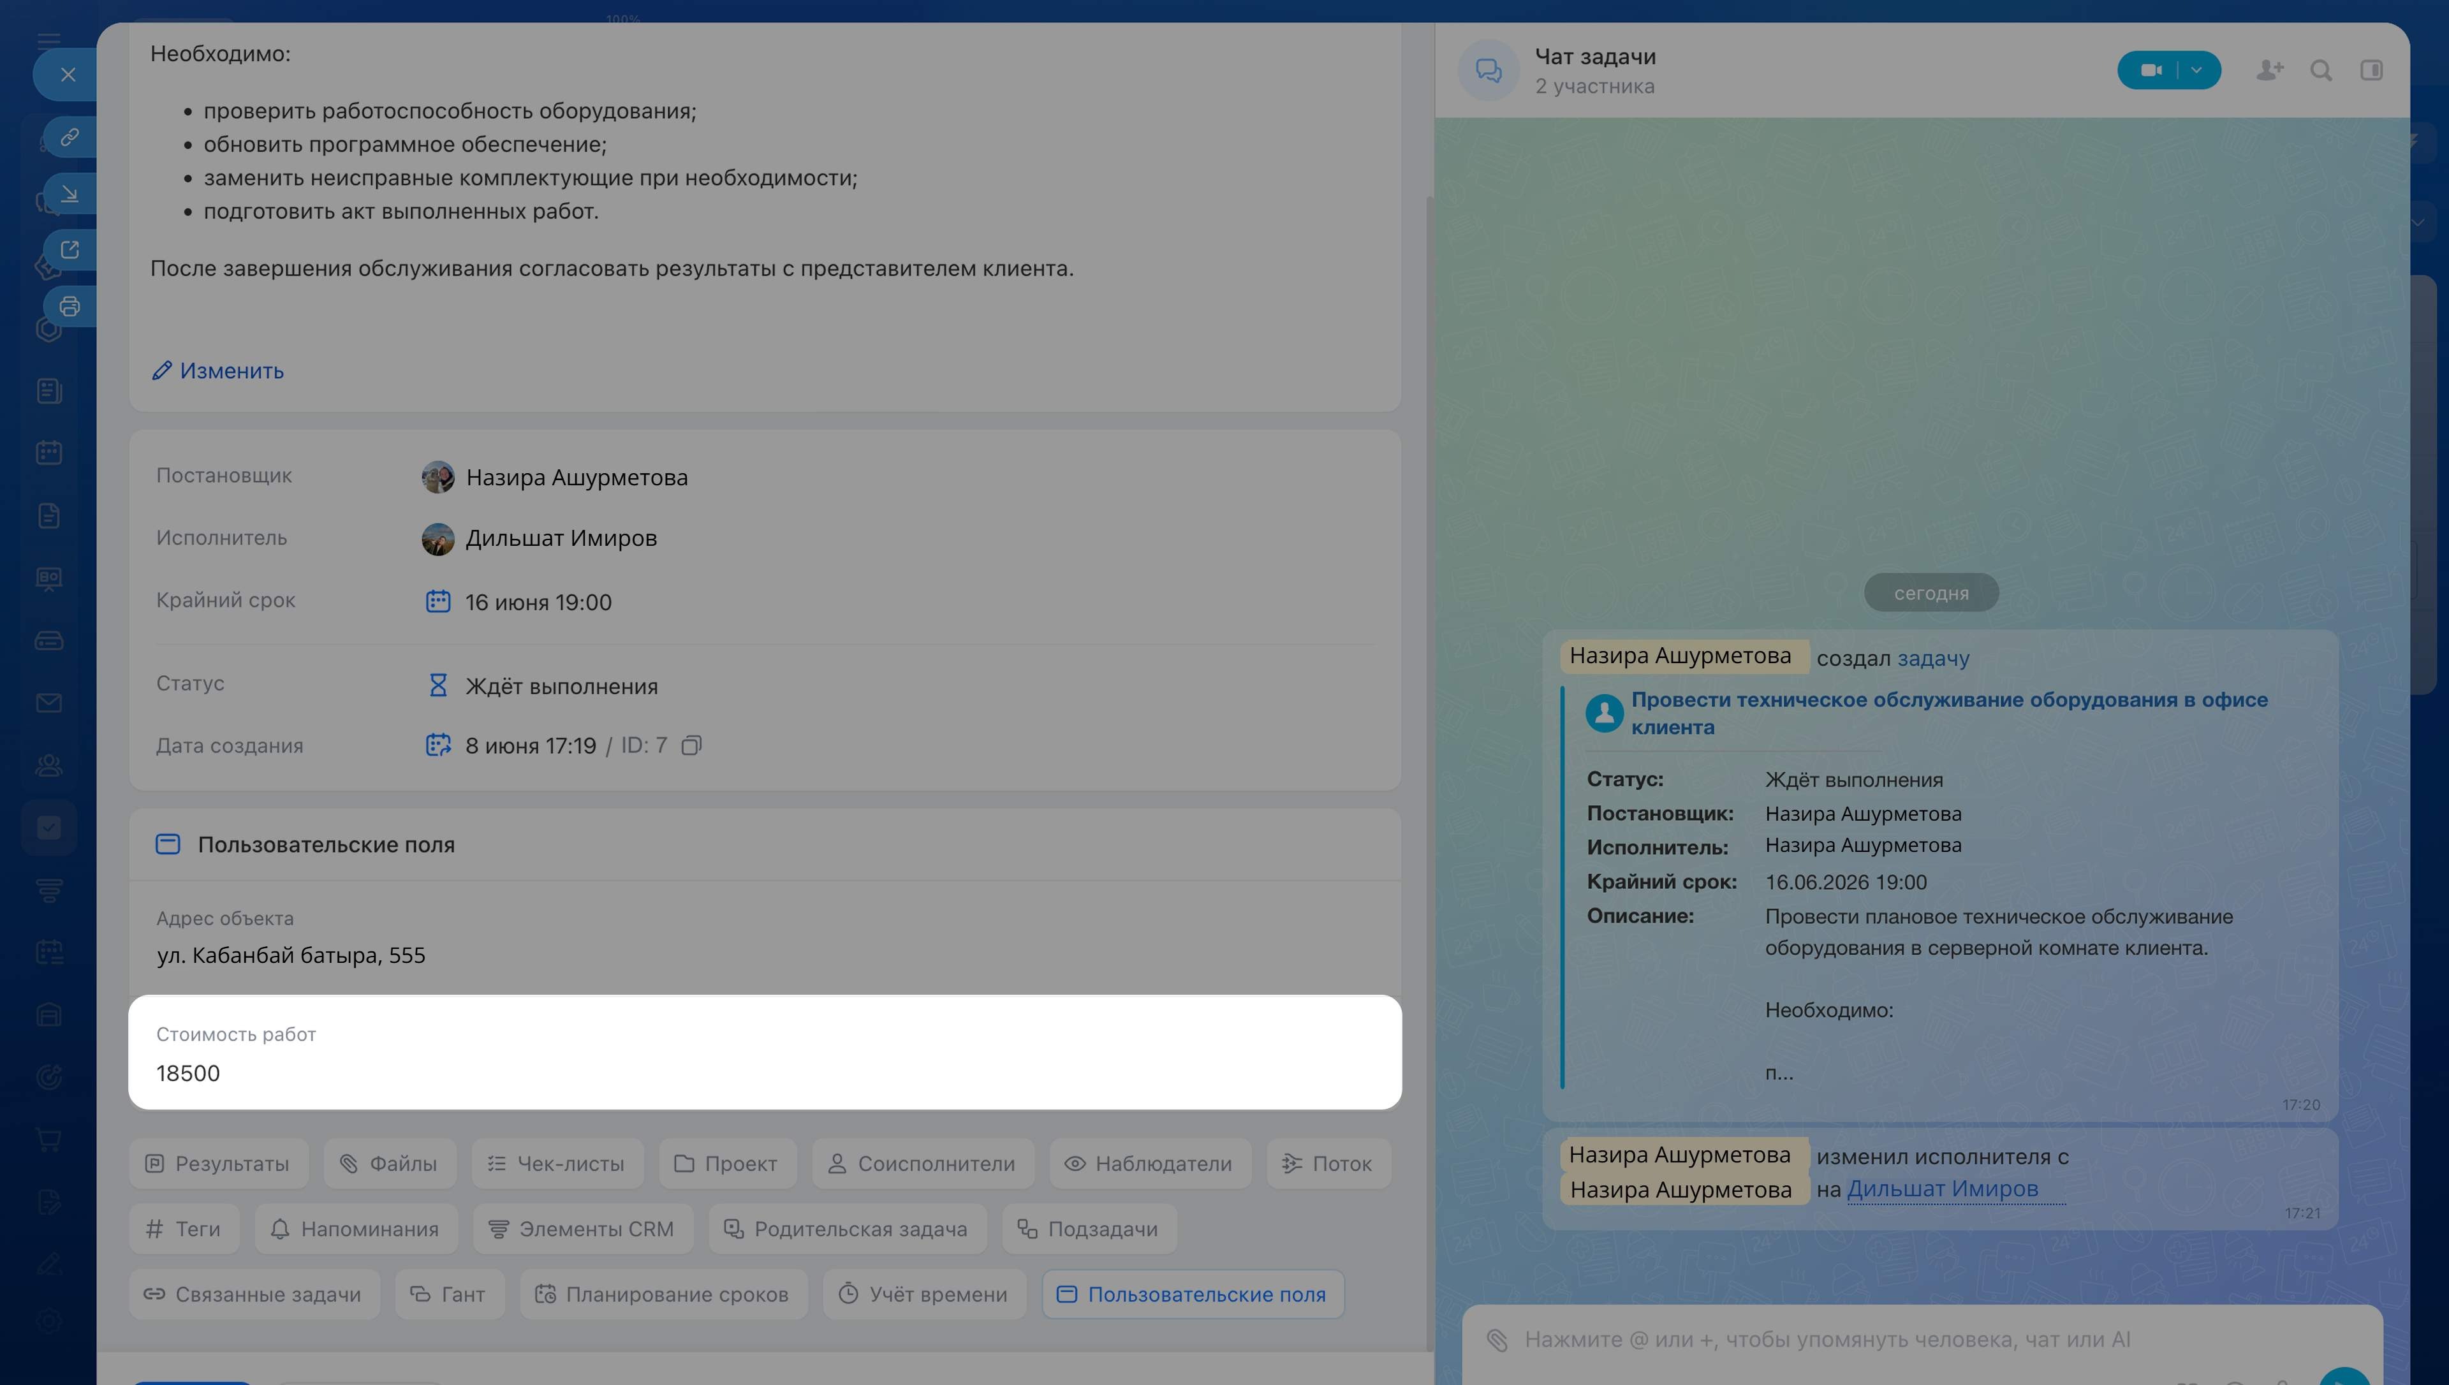This screenshot has height=1385, width=2449.
Task: Add Теги to the task
Action: coord(184,1229)
